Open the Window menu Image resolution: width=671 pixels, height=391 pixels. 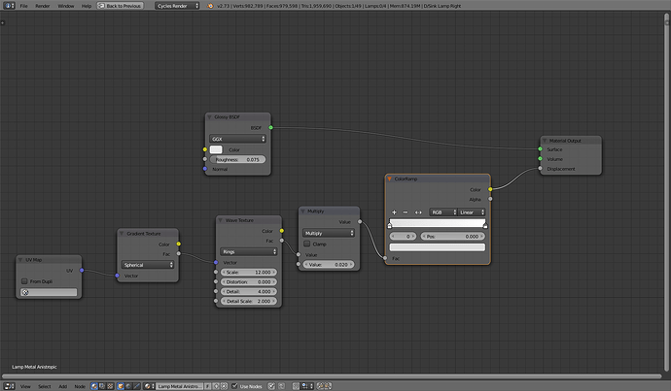[65, 6]
